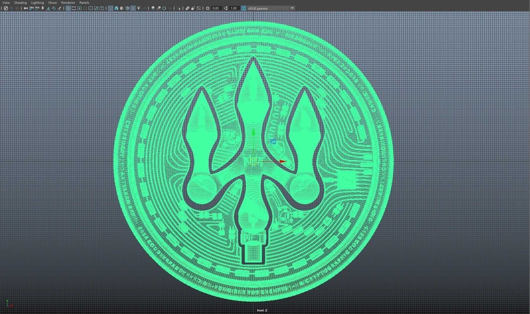Click the Safe Action icon
Screen dimensions: 530x314
(x=96, y=8)
